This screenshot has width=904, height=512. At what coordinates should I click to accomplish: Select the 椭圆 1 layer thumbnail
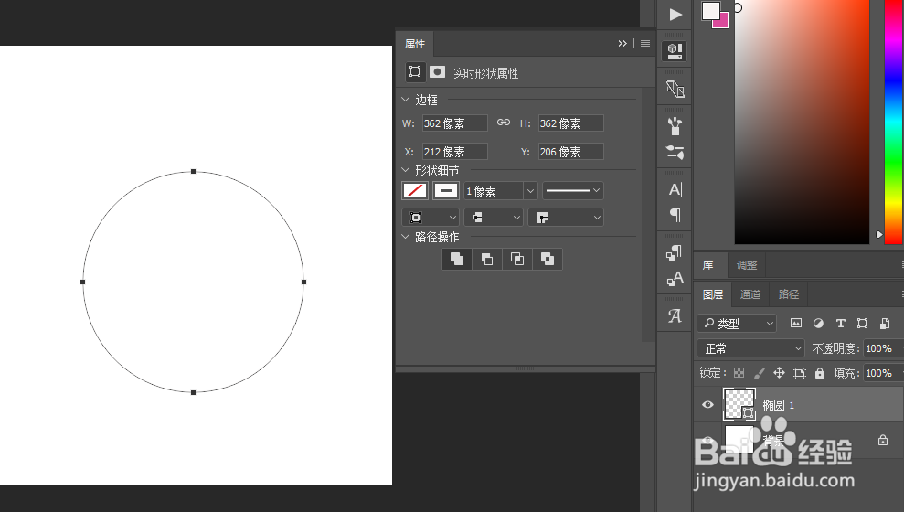739,404
